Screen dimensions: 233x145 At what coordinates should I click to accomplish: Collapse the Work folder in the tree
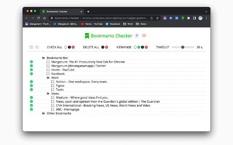48,78
